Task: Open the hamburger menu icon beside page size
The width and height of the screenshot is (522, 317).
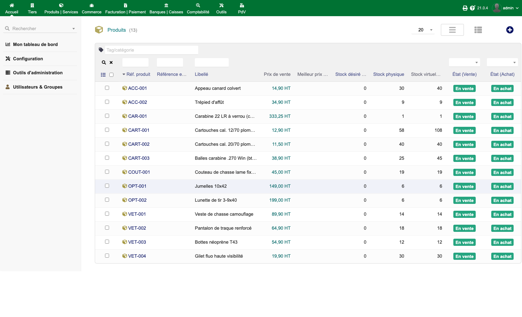Action: [452, 30]
